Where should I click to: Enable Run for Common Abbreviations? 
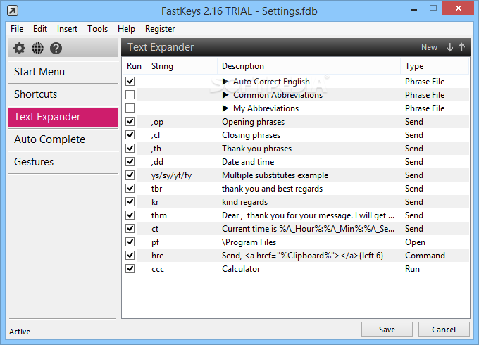pos(130,94)
